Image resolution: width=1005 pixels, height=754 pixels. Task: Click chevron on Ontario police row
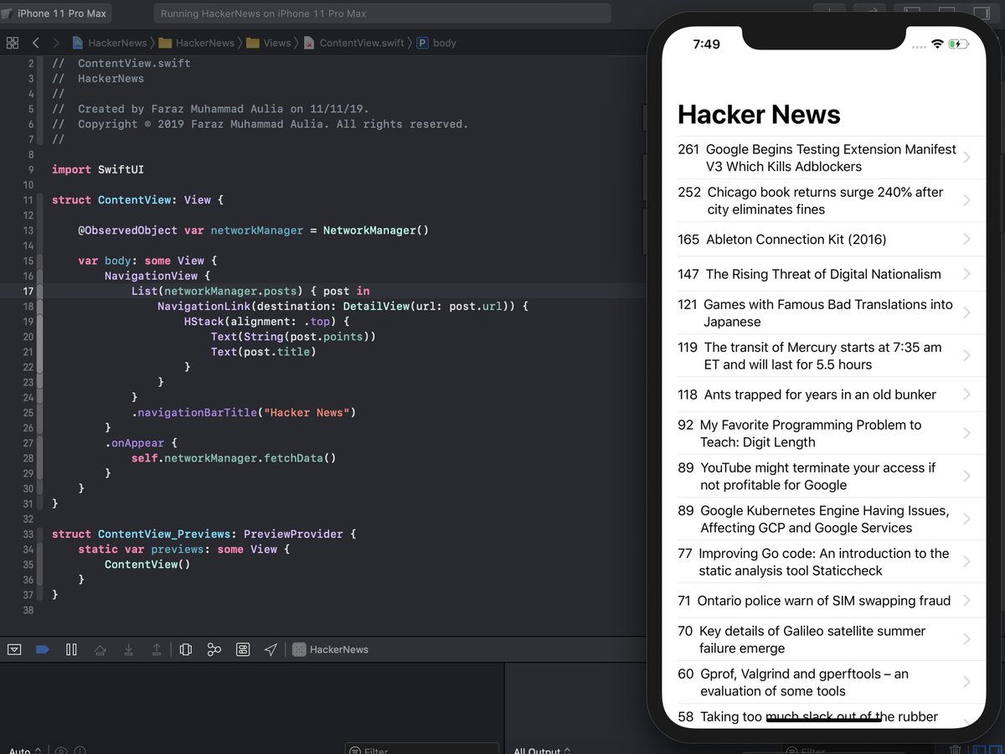coord(966,600)
